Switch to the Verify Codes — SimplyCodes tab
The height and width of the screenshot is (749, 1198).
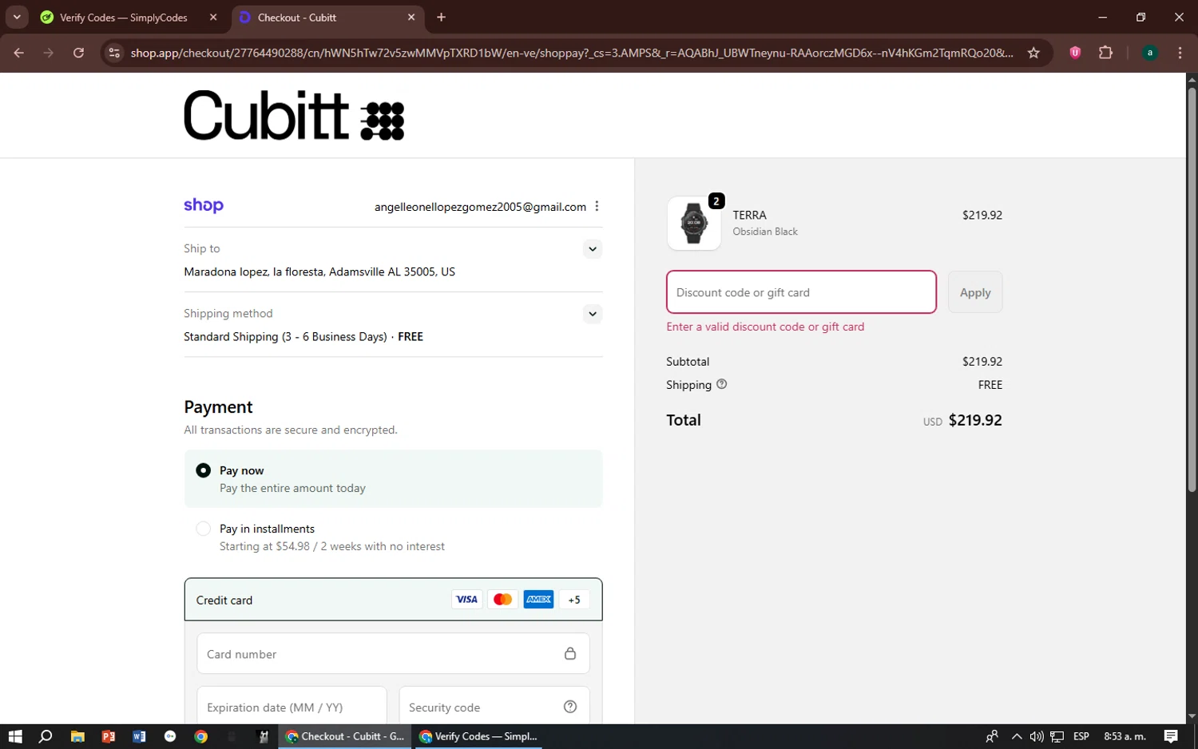pyautogui.click(x=123, y=18)
